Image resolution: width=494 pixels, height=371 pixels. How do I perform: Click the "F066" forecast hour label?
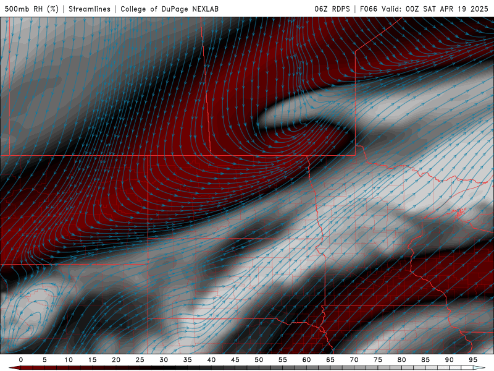click(x=369, y=9)
